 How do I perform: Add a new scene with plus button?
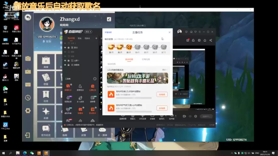pos(96,38)
